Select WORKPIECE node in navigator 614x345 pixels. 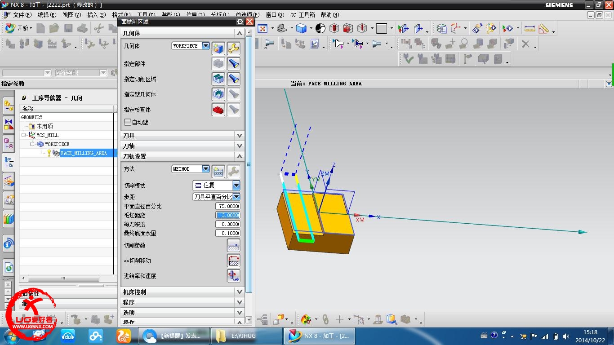tap(57, 144)
